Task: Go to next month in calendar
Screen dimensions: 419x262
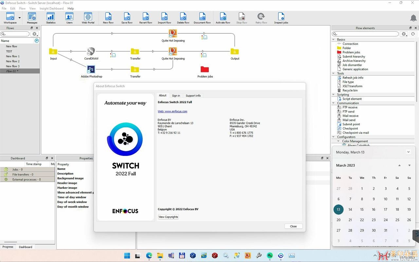Action: [x=409, y=165]
